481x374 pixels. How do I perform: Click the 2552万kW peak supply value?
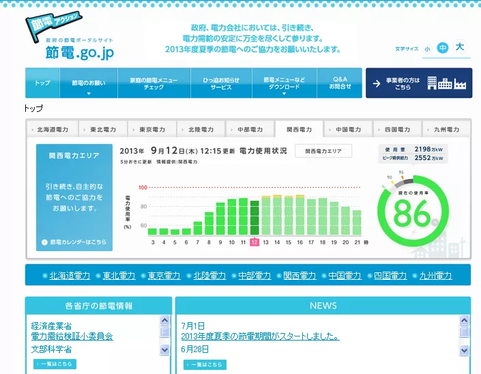[x=428, y=158]
